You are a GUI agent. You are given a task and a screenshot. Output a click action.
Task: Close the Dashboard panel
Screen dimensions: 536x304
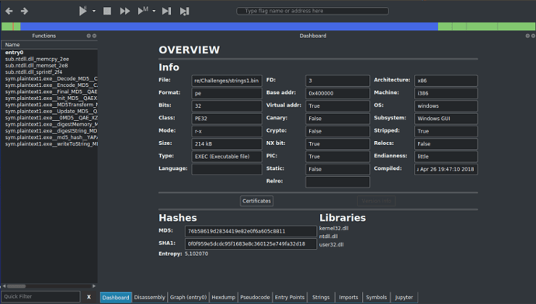[533, 36]
